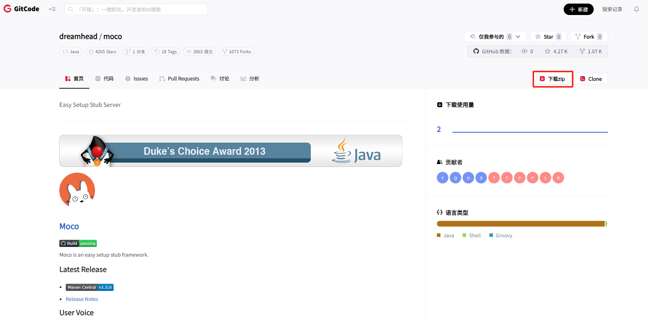Open contributor avatar Y
The width and height of the screenshot is (648, 322).
[443, 178]
